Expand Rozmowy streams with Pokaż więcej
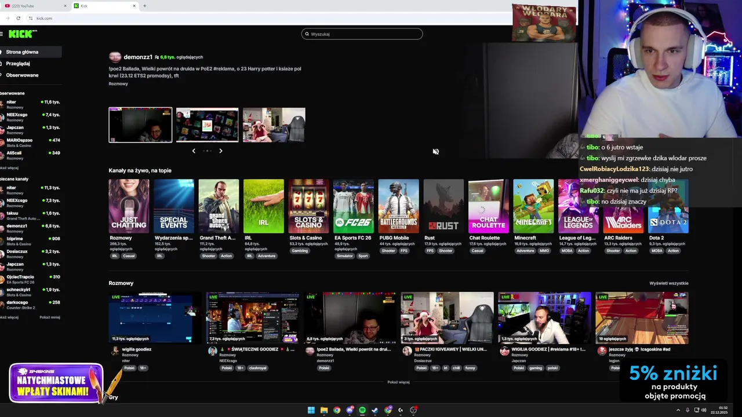The image size is (742, 417). [398, 382]
